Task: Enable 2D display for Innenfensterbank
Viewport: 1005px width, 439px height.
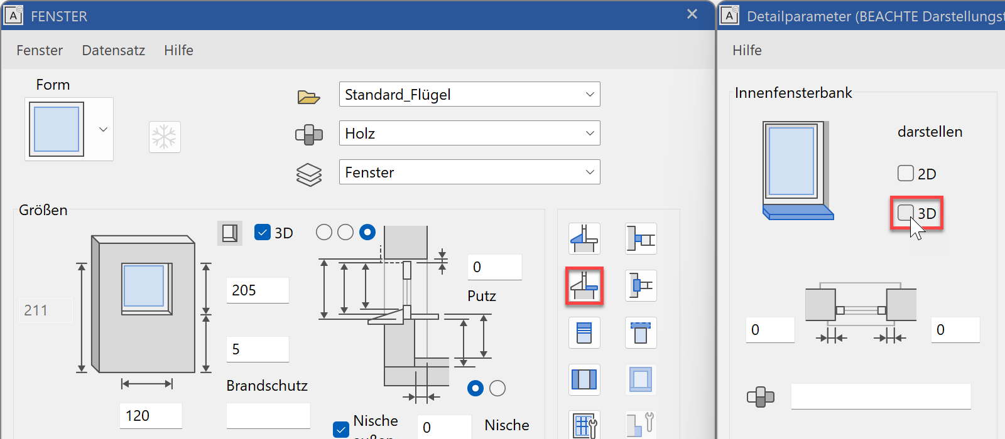Action: click(x=905, y=174)
